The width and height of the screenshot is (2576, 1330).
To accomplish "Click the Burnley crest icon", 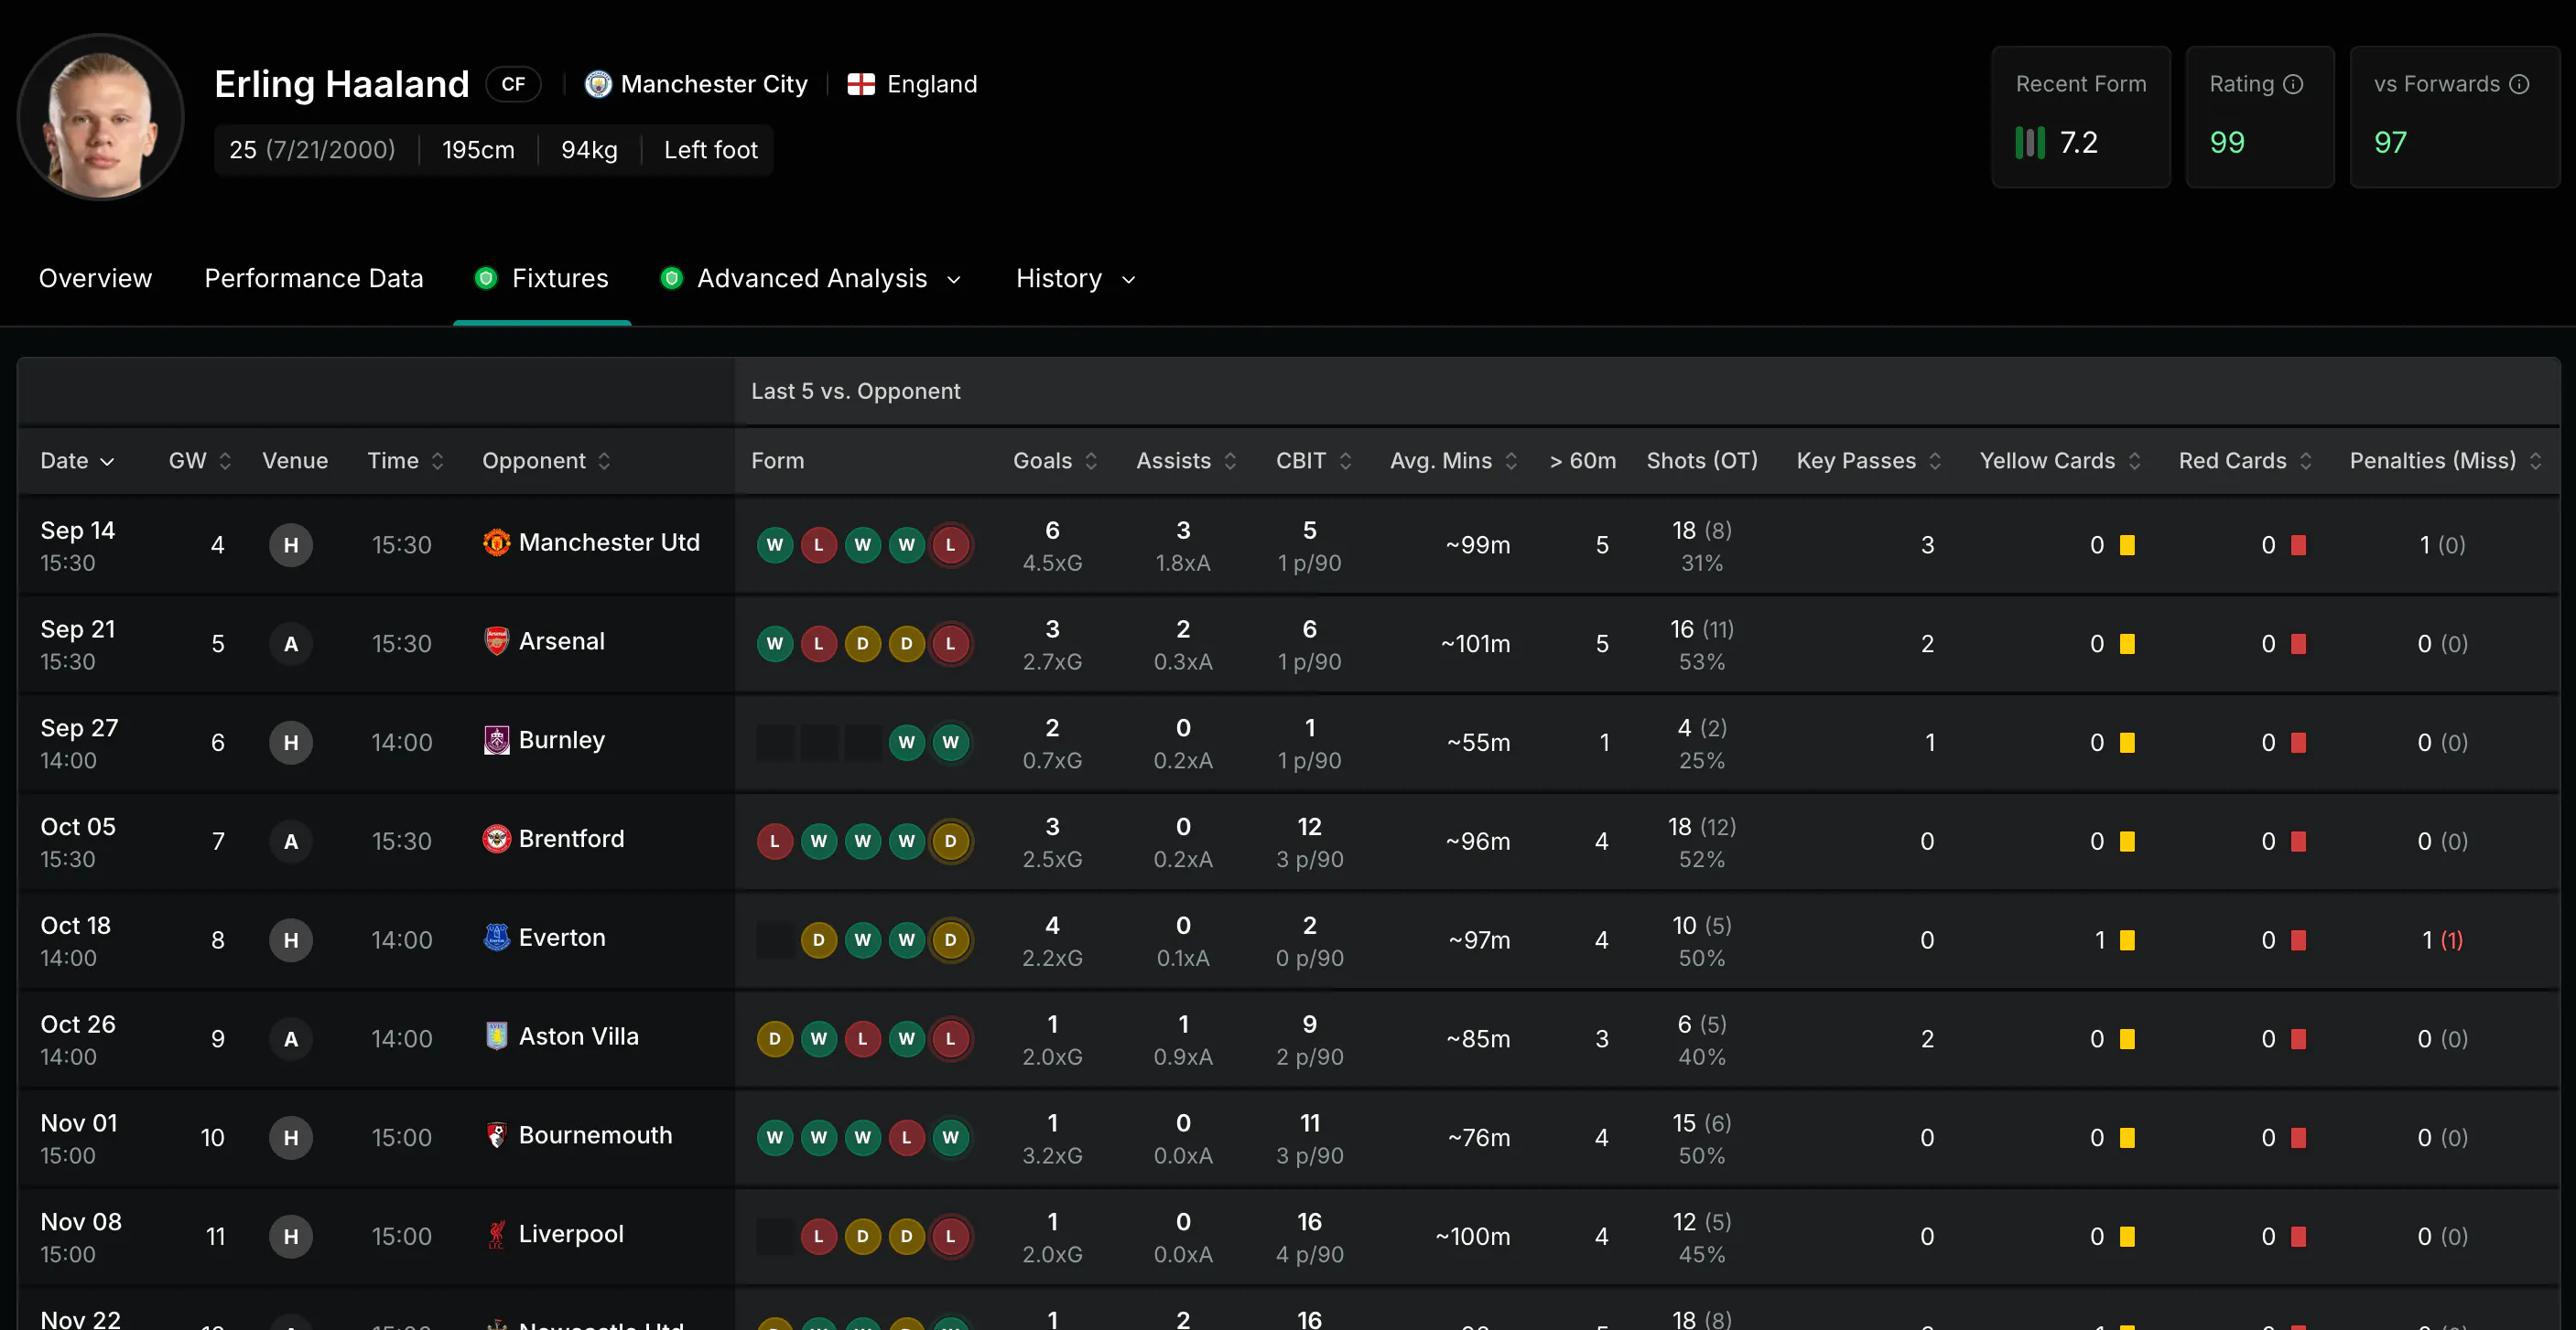I will point(496,740).
